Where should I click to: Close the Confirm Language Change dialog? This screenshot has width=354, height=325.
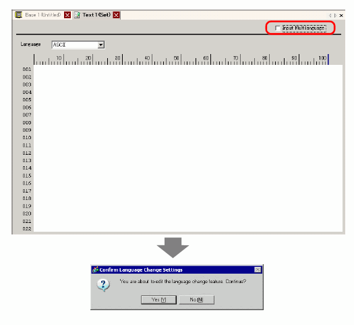point(258,270)
